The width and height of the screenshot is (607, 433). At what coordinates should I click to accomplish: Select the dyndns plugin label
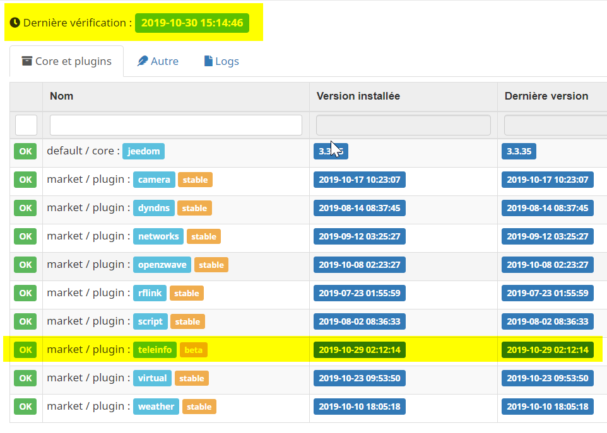tap(154, 208)
